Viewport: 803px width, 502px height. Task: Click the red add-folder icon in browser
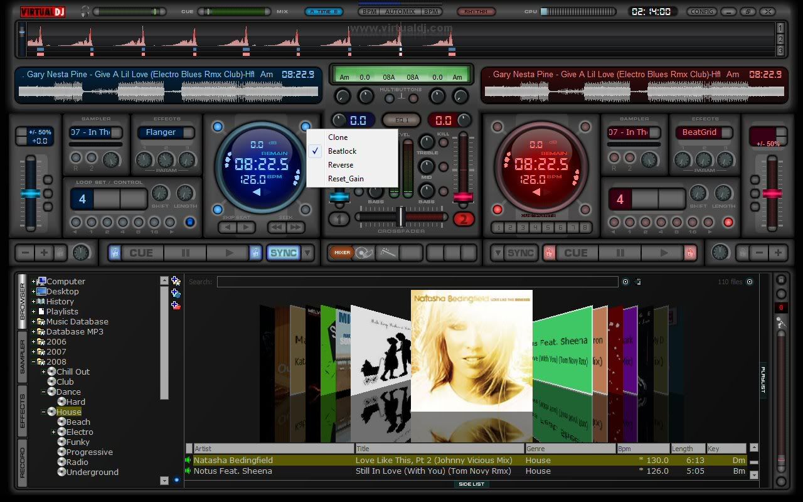coord(176,306)
